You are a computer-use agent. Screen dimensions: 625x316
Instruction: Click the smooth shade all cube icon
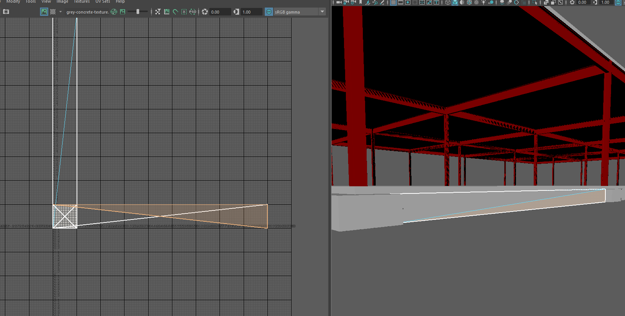pyautogui.click(x=455, y=2)
